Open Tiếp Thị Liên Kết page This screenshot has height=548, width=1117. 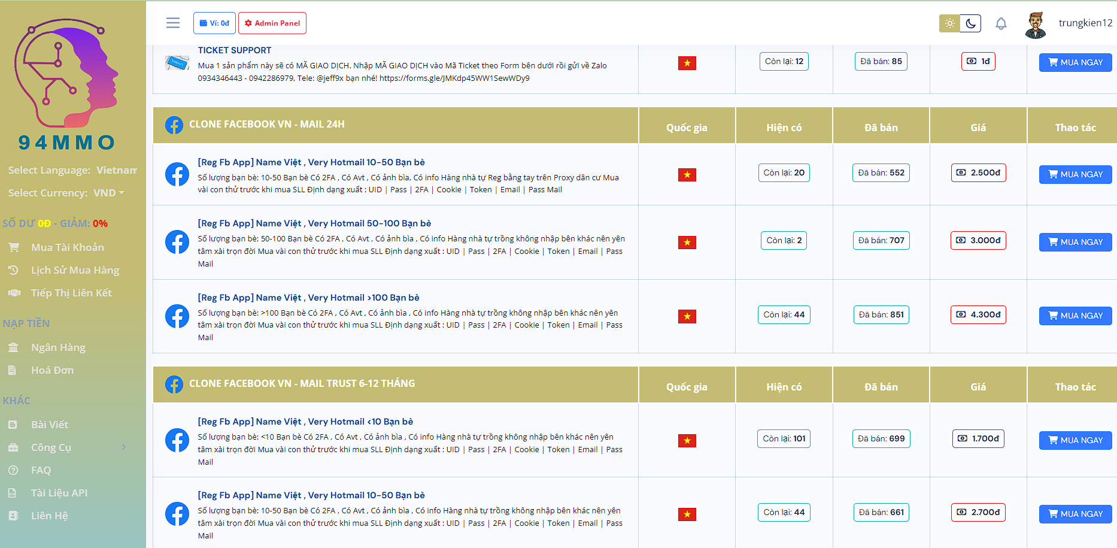tap(72, 293)
